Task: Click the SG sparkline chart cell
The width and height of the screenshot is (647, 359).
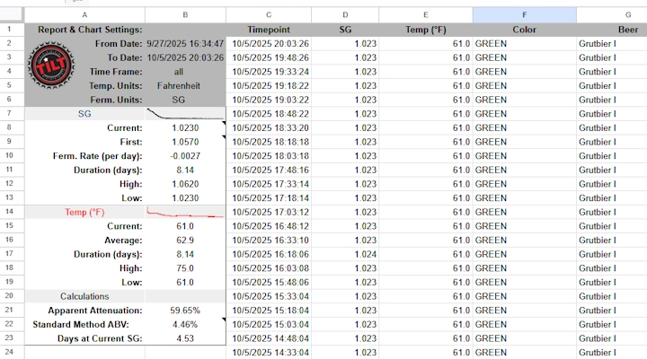Action: [x=185, y=113]
